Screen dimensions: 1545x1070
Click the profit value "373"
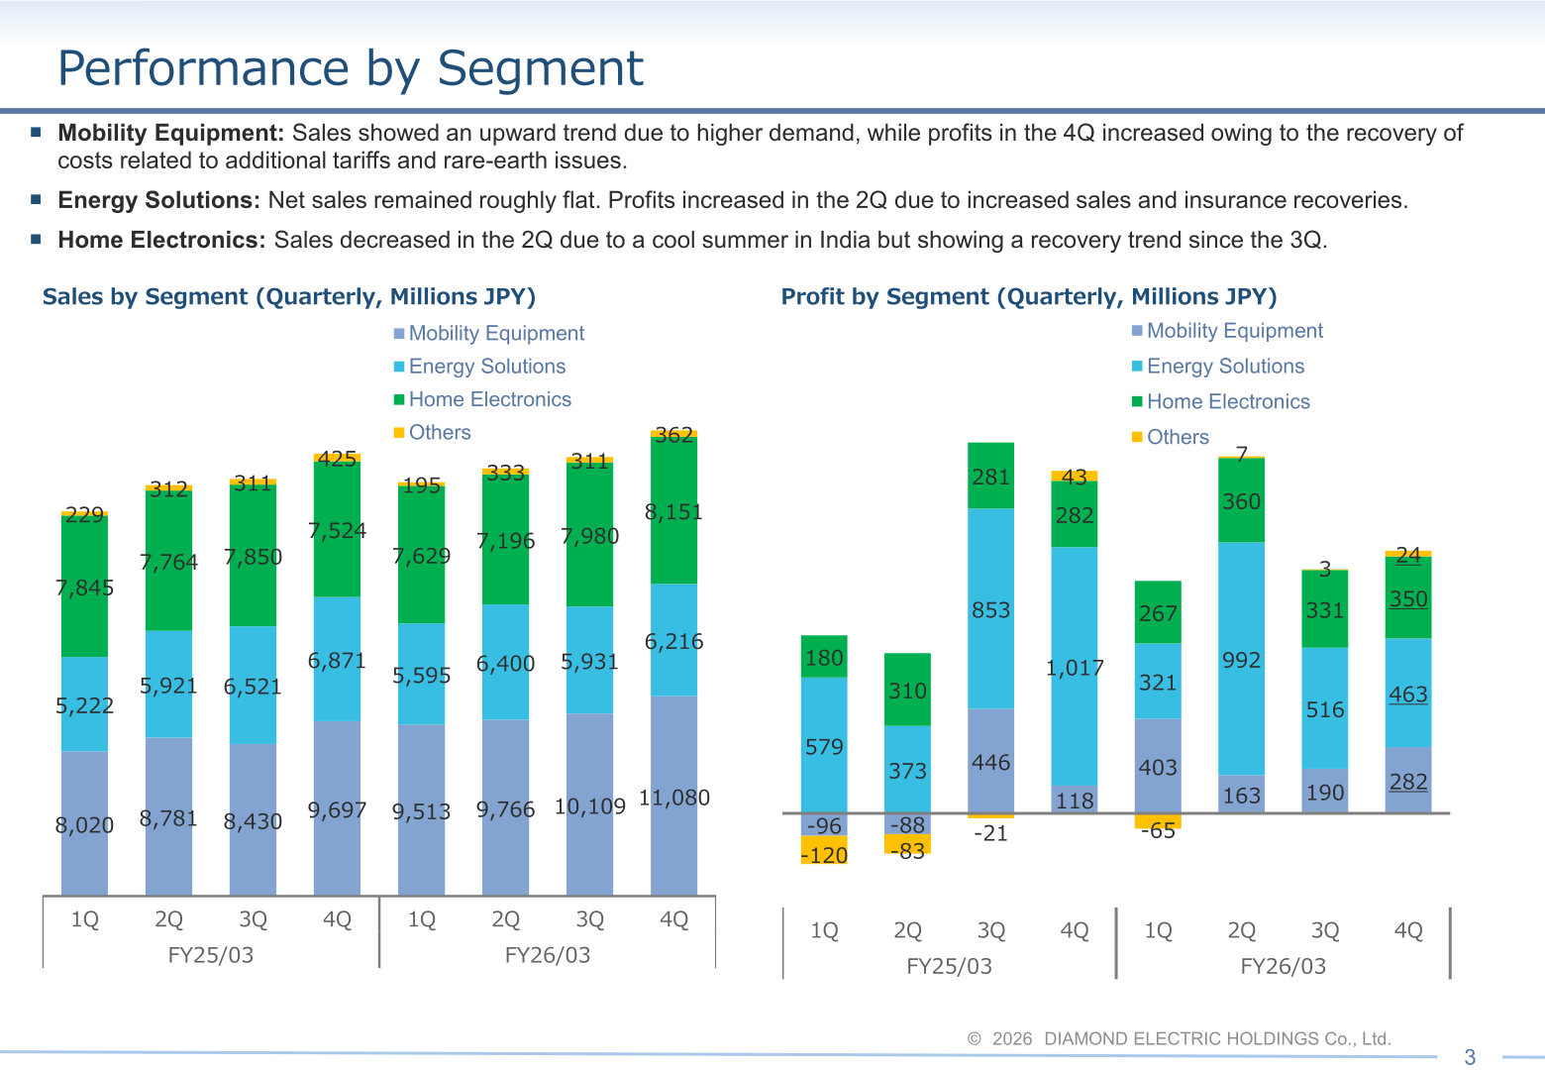[907, 771]
